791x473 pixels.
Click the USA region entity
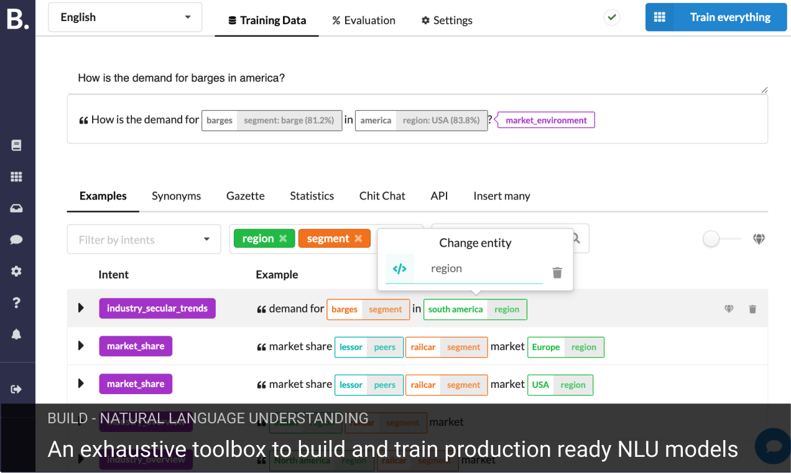(x=560, y=385)
